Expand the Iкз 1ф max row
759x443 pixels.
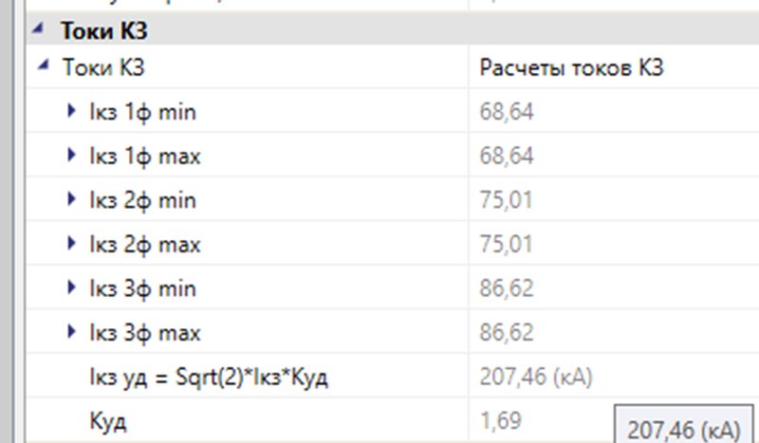71,157
